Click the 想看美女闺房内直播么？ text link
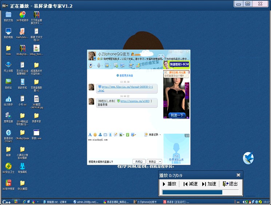271x205 pixels. [x=101, y=162]
